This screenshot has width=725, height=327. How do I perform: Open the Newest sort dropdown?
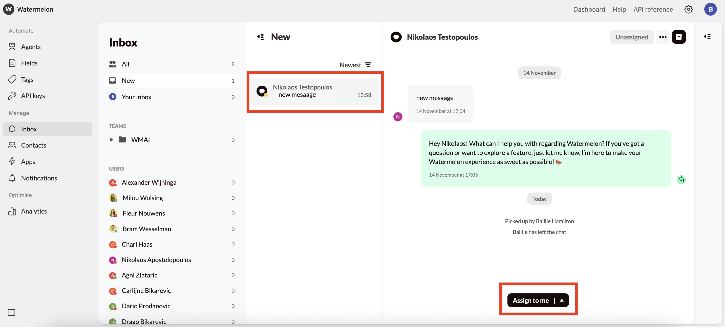[350, 65]
